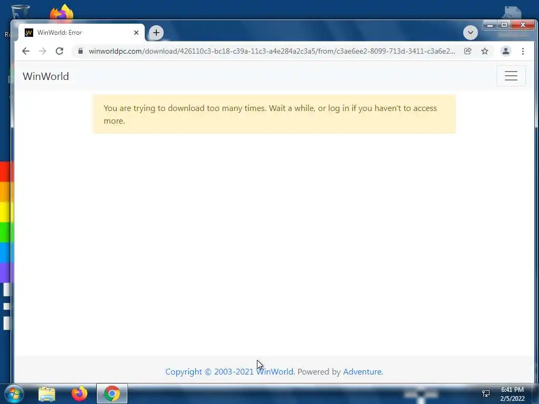
Task: Close the Chrome window
Action: point(523,25)
